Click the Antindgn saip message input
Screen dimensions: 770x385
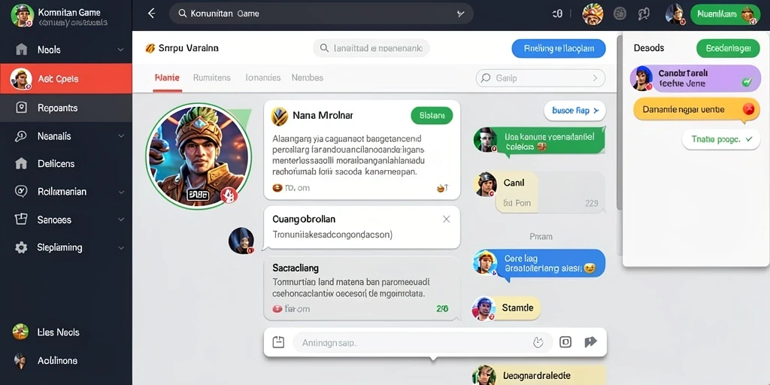coord(423,342)
